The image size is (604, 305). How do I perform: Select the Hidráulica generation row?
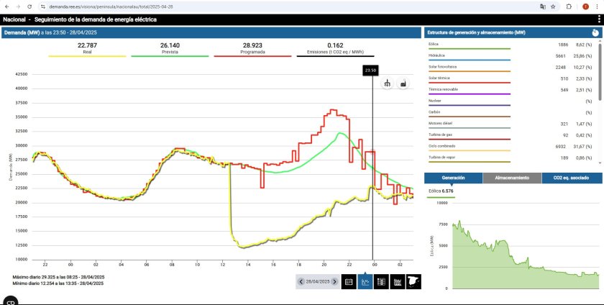pos(511,57)
